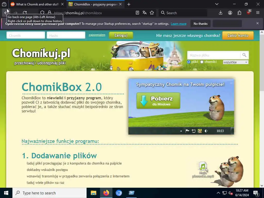Open Firefox View tab list icon
This screenshot has width=264, height=198.
tap(4, 4)
